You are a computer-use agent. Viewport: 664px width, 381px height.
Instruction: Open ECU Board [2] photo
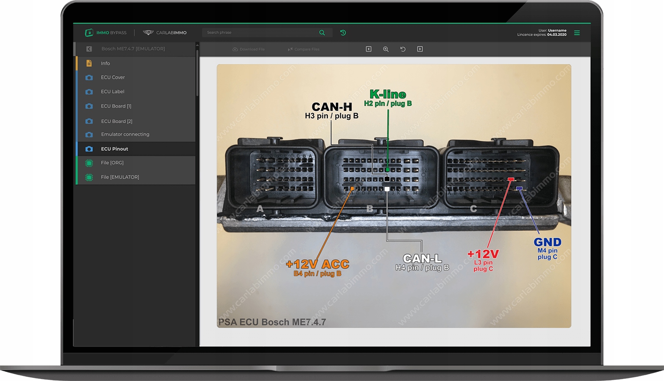click(x=136, y=121)
